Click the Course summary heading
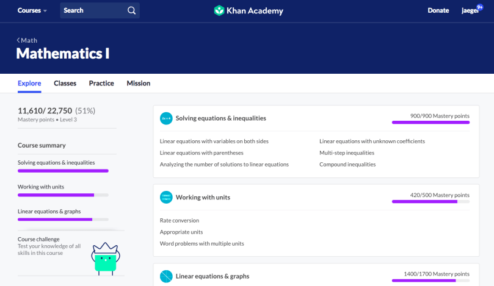This screenshot has width=494, height=286. click(42, 145)
